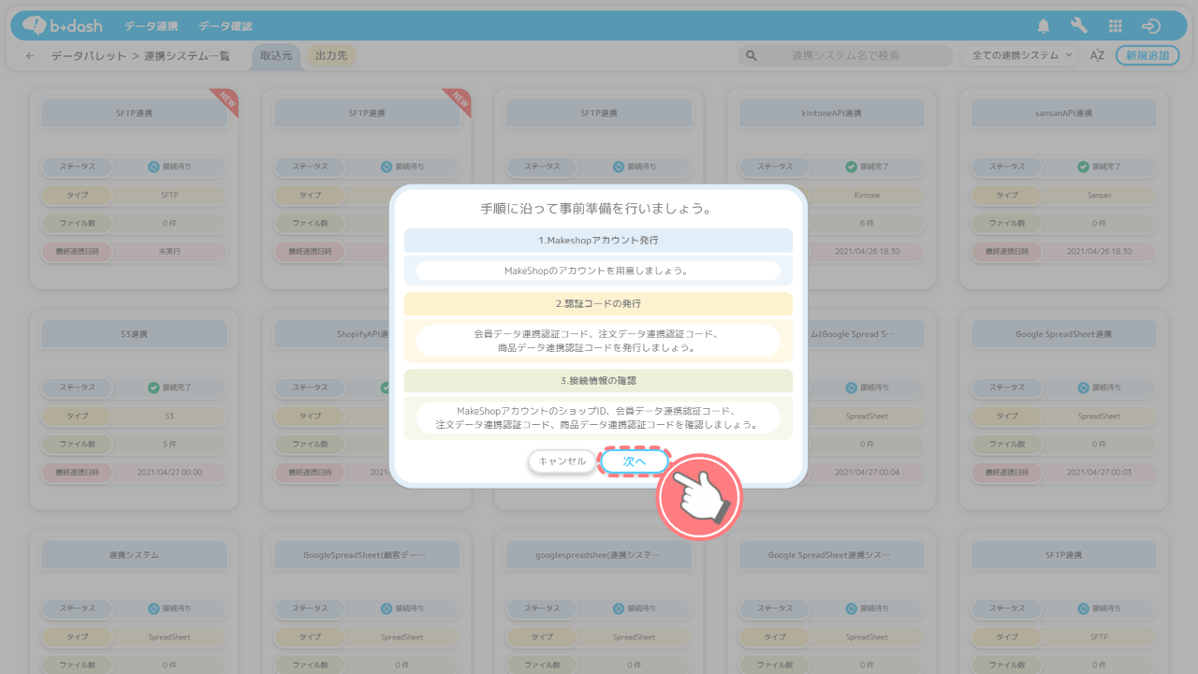Viewport: 1198px width, 674px height.
Task: Click waiting status icon on GoogleSpreadSheet(顧客デー… card
Action: 387,608
